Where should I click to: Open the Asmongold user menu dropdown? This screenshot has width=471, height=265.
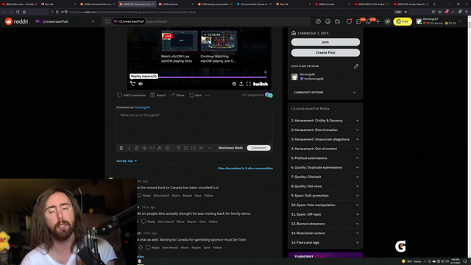[439, 21]
